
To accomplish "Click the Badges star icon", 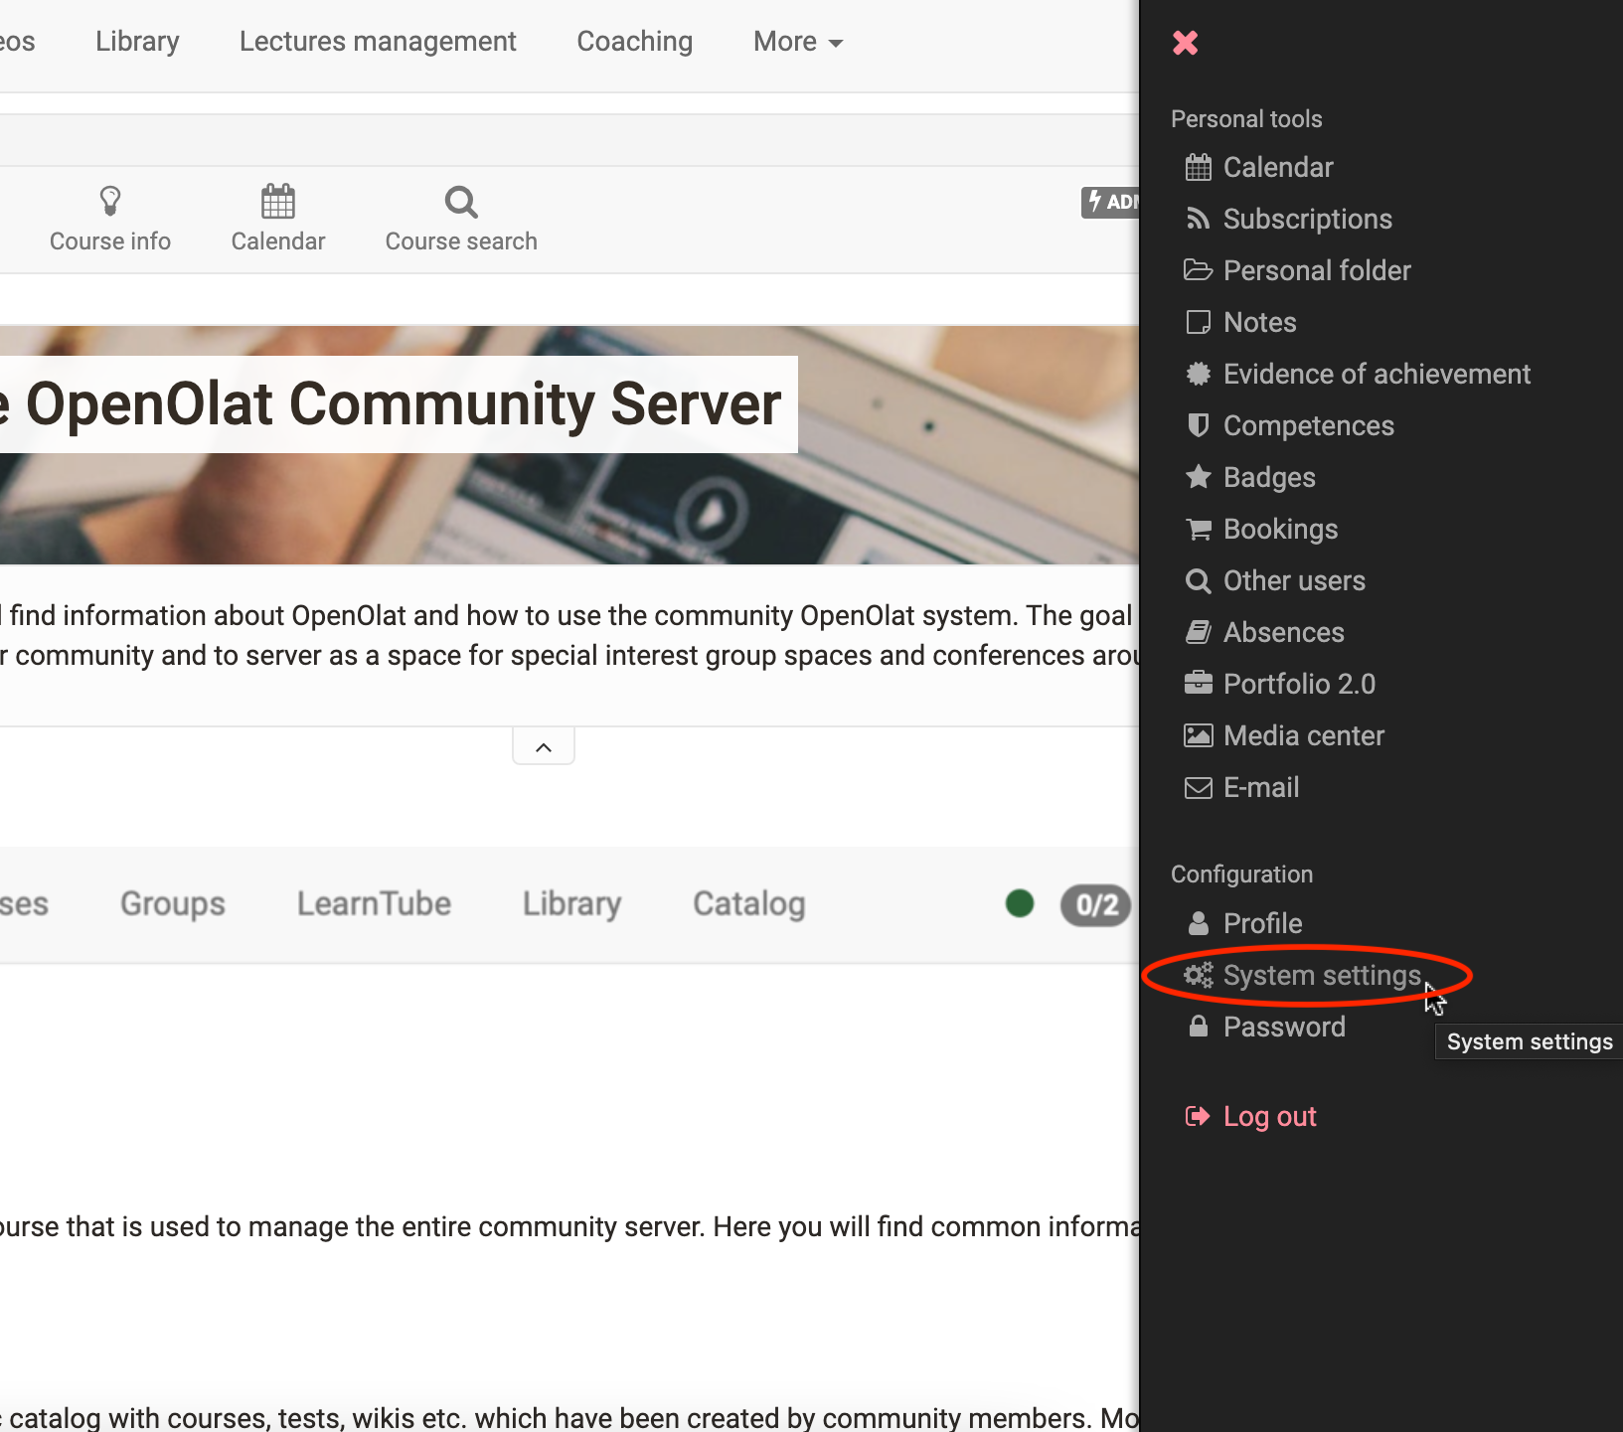I will click(1199, 477).
